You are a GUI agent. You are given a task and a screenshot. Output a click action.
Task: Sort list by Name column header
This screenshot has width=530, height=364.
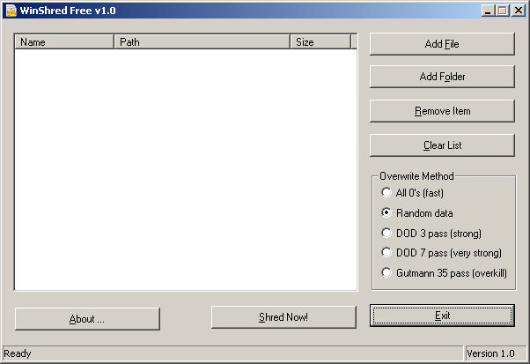[64, 42]
